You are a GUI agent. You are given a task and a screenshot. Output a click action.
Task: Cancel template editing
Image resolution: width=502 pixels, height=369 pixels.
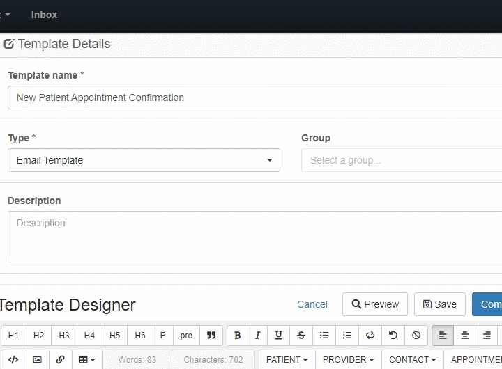312,304
